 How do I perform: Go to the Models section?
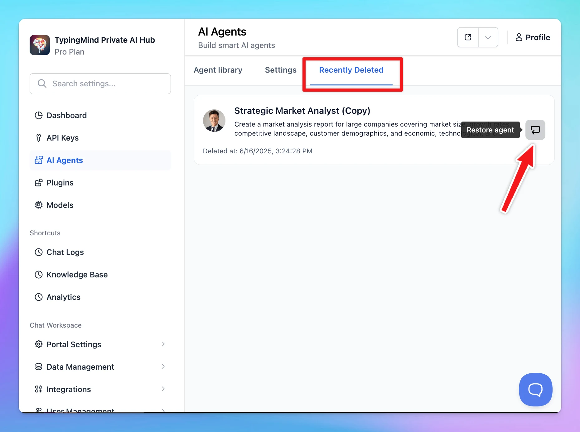(x=100, y=205)
